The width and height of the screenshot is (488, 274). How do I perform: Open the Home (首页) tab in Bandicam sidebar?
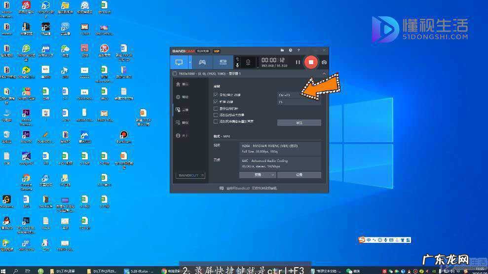(x=183, y=84)
